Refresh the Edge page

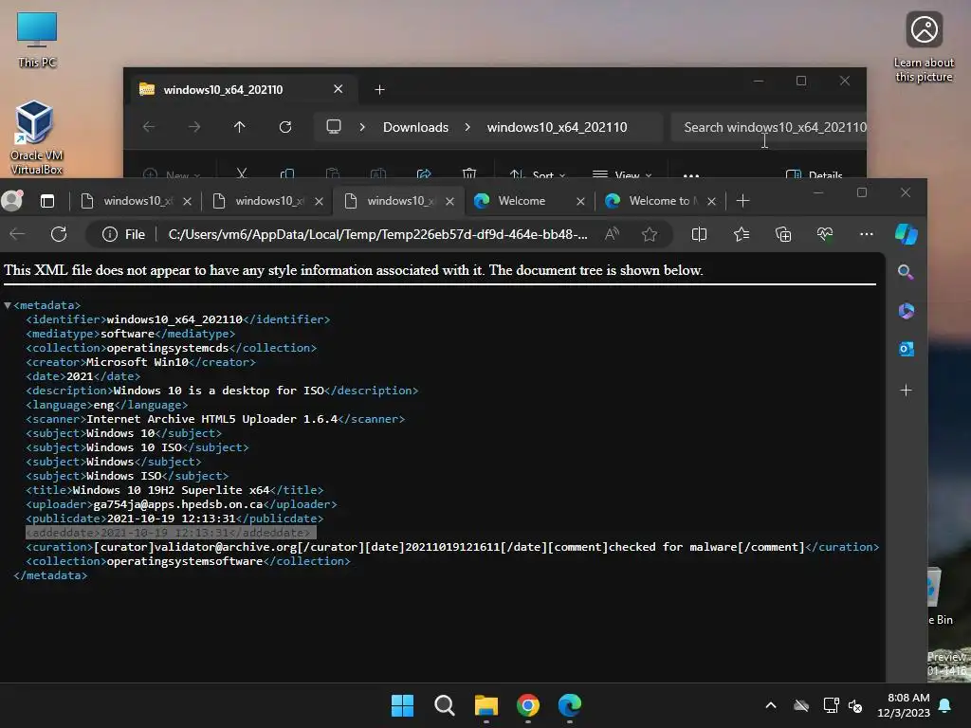tap(59, 234)
